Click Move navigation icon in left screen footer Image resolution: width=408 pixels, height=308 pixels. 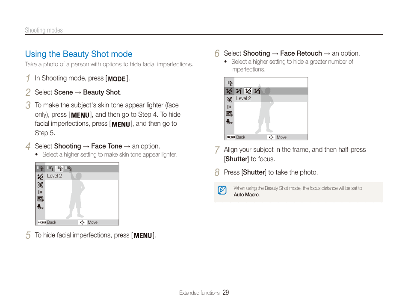pyautogui.click(x=82, y=222)
